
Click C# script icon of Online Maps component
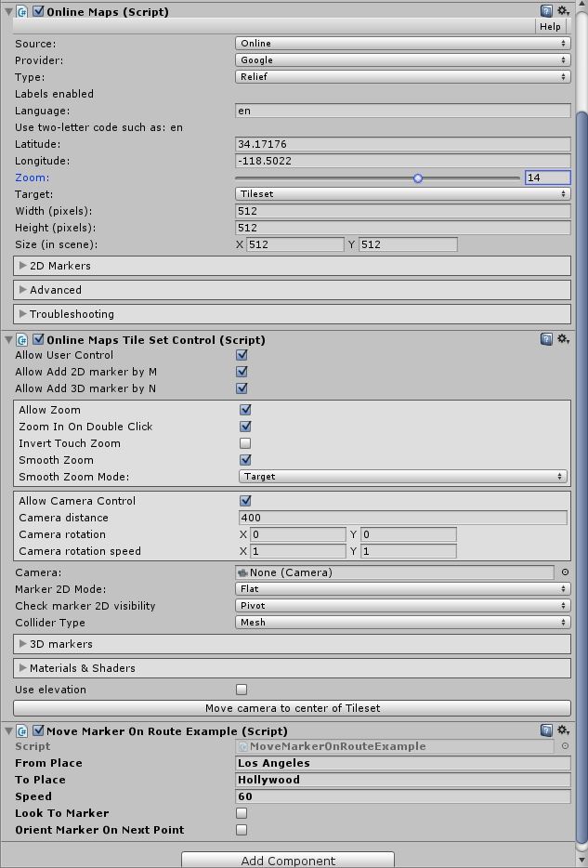click(22, 11)
